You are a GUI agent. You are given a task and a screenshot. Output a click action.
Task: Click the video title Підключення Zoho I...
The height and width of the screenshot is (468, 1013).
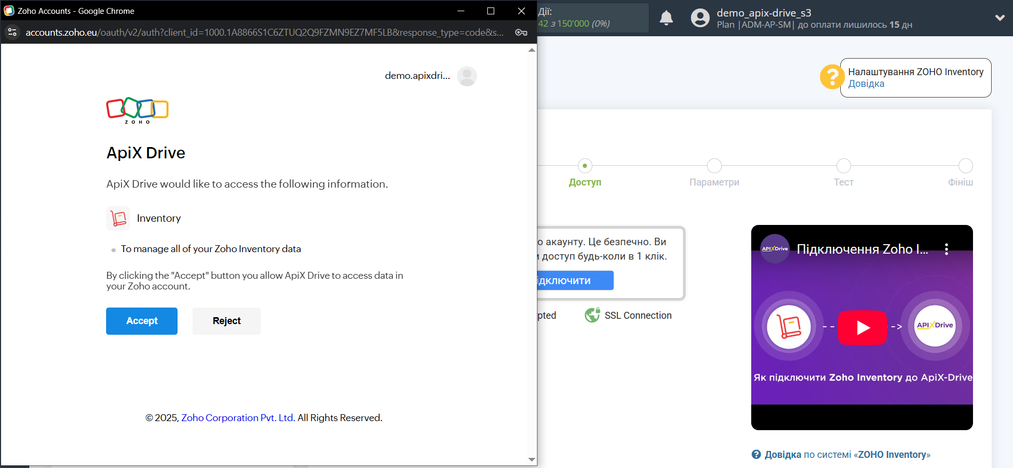(x=862, y=249)
